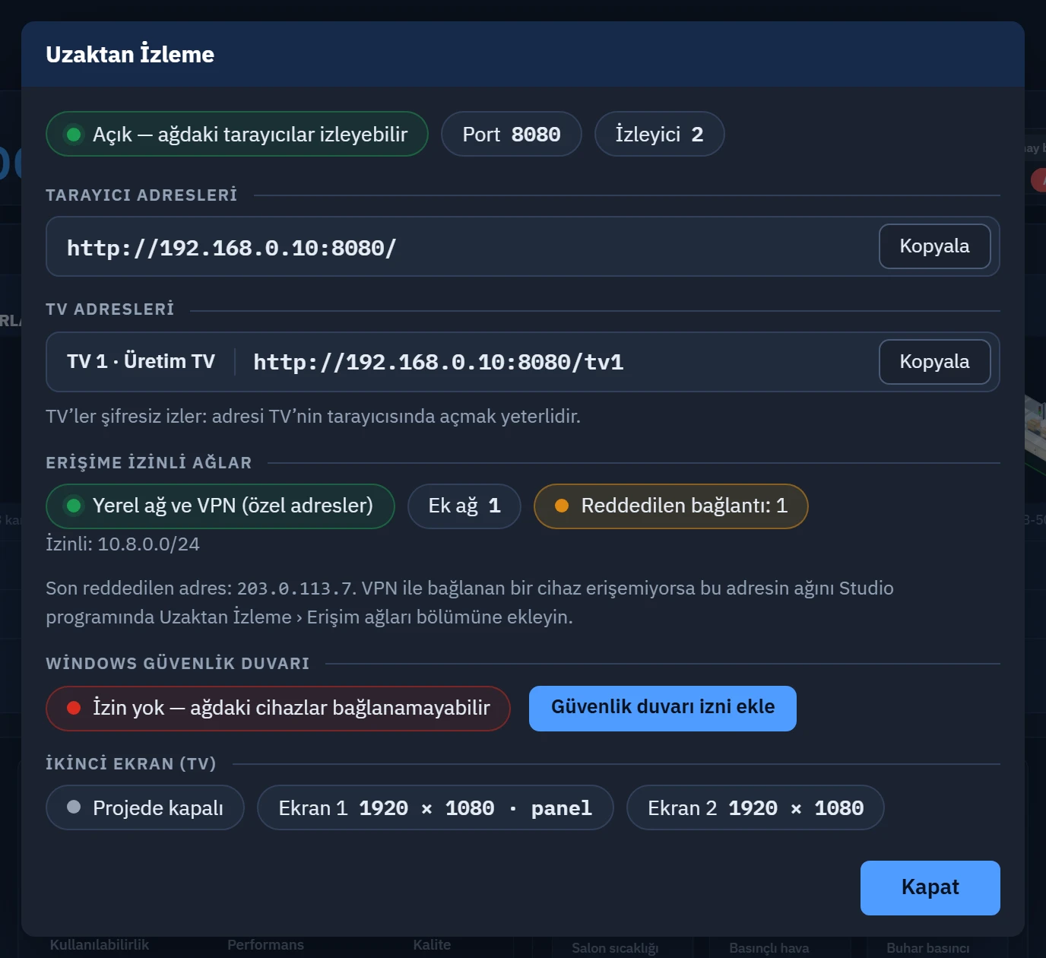Click the orange dot in Reddedilen bağlantı pill
Viewport: 1046px width, 958px height.
[x=562, y=506]
